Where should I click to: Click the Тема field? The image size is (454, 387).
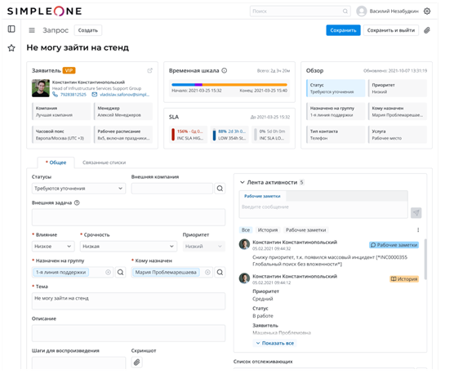point(128,301)
